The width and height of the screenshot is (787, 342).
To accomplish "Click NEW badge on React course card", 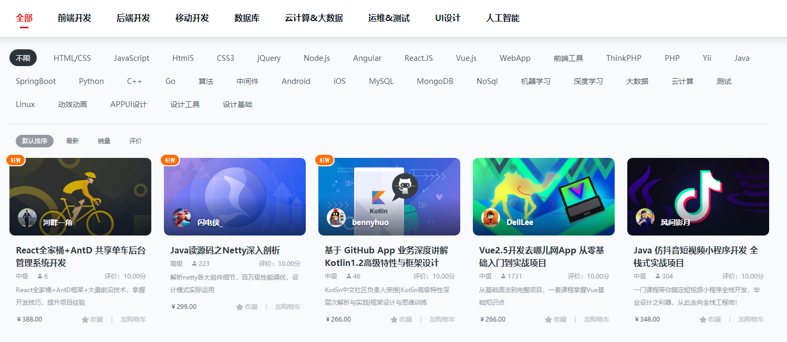I will pos(16,160).
